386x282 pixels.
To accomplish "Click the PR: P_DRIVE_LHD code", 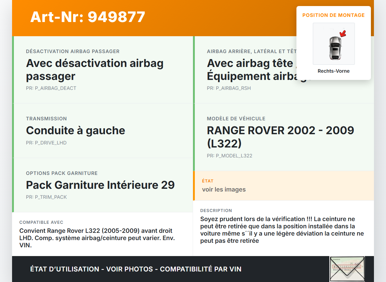I will click(46, 143).
